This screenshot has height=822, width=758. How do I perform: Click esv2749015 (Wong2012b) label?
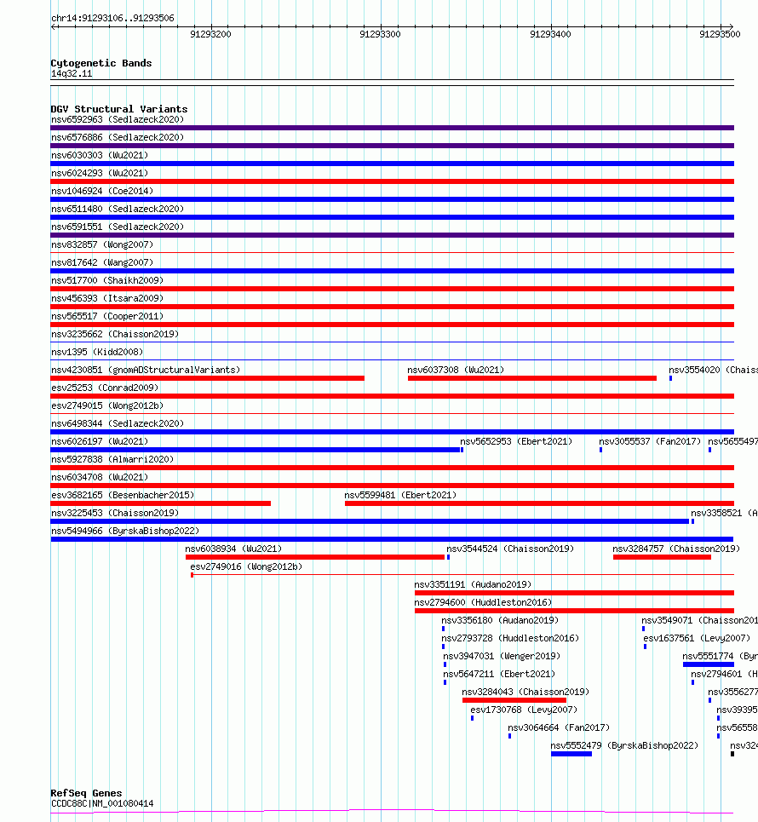[107, 405]
